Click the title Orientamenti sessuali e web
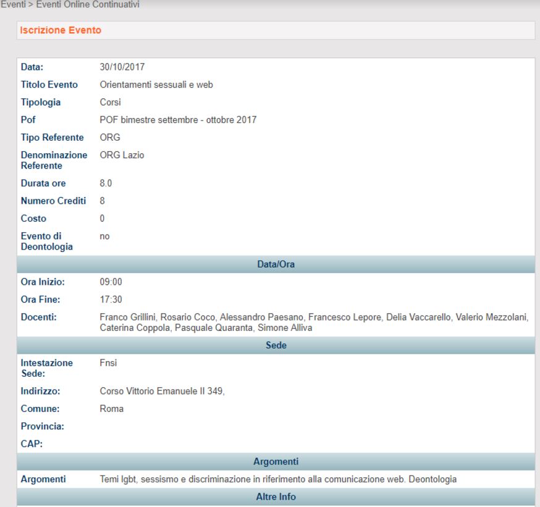 coord(156,85)
